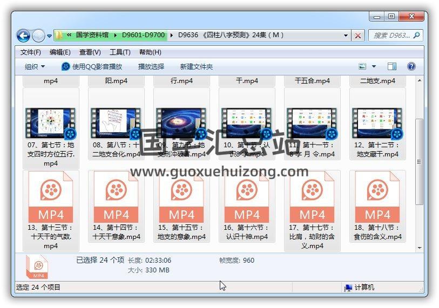Select video thumbnail 08、第八节：十二地支合化
The image size is (439, 308).
pos(116,124)
